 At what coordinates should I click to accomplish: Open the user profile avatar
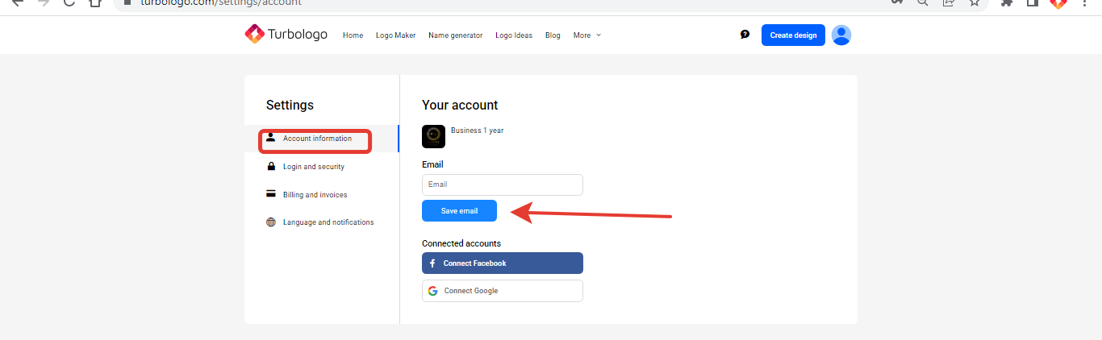click(841, 35)
